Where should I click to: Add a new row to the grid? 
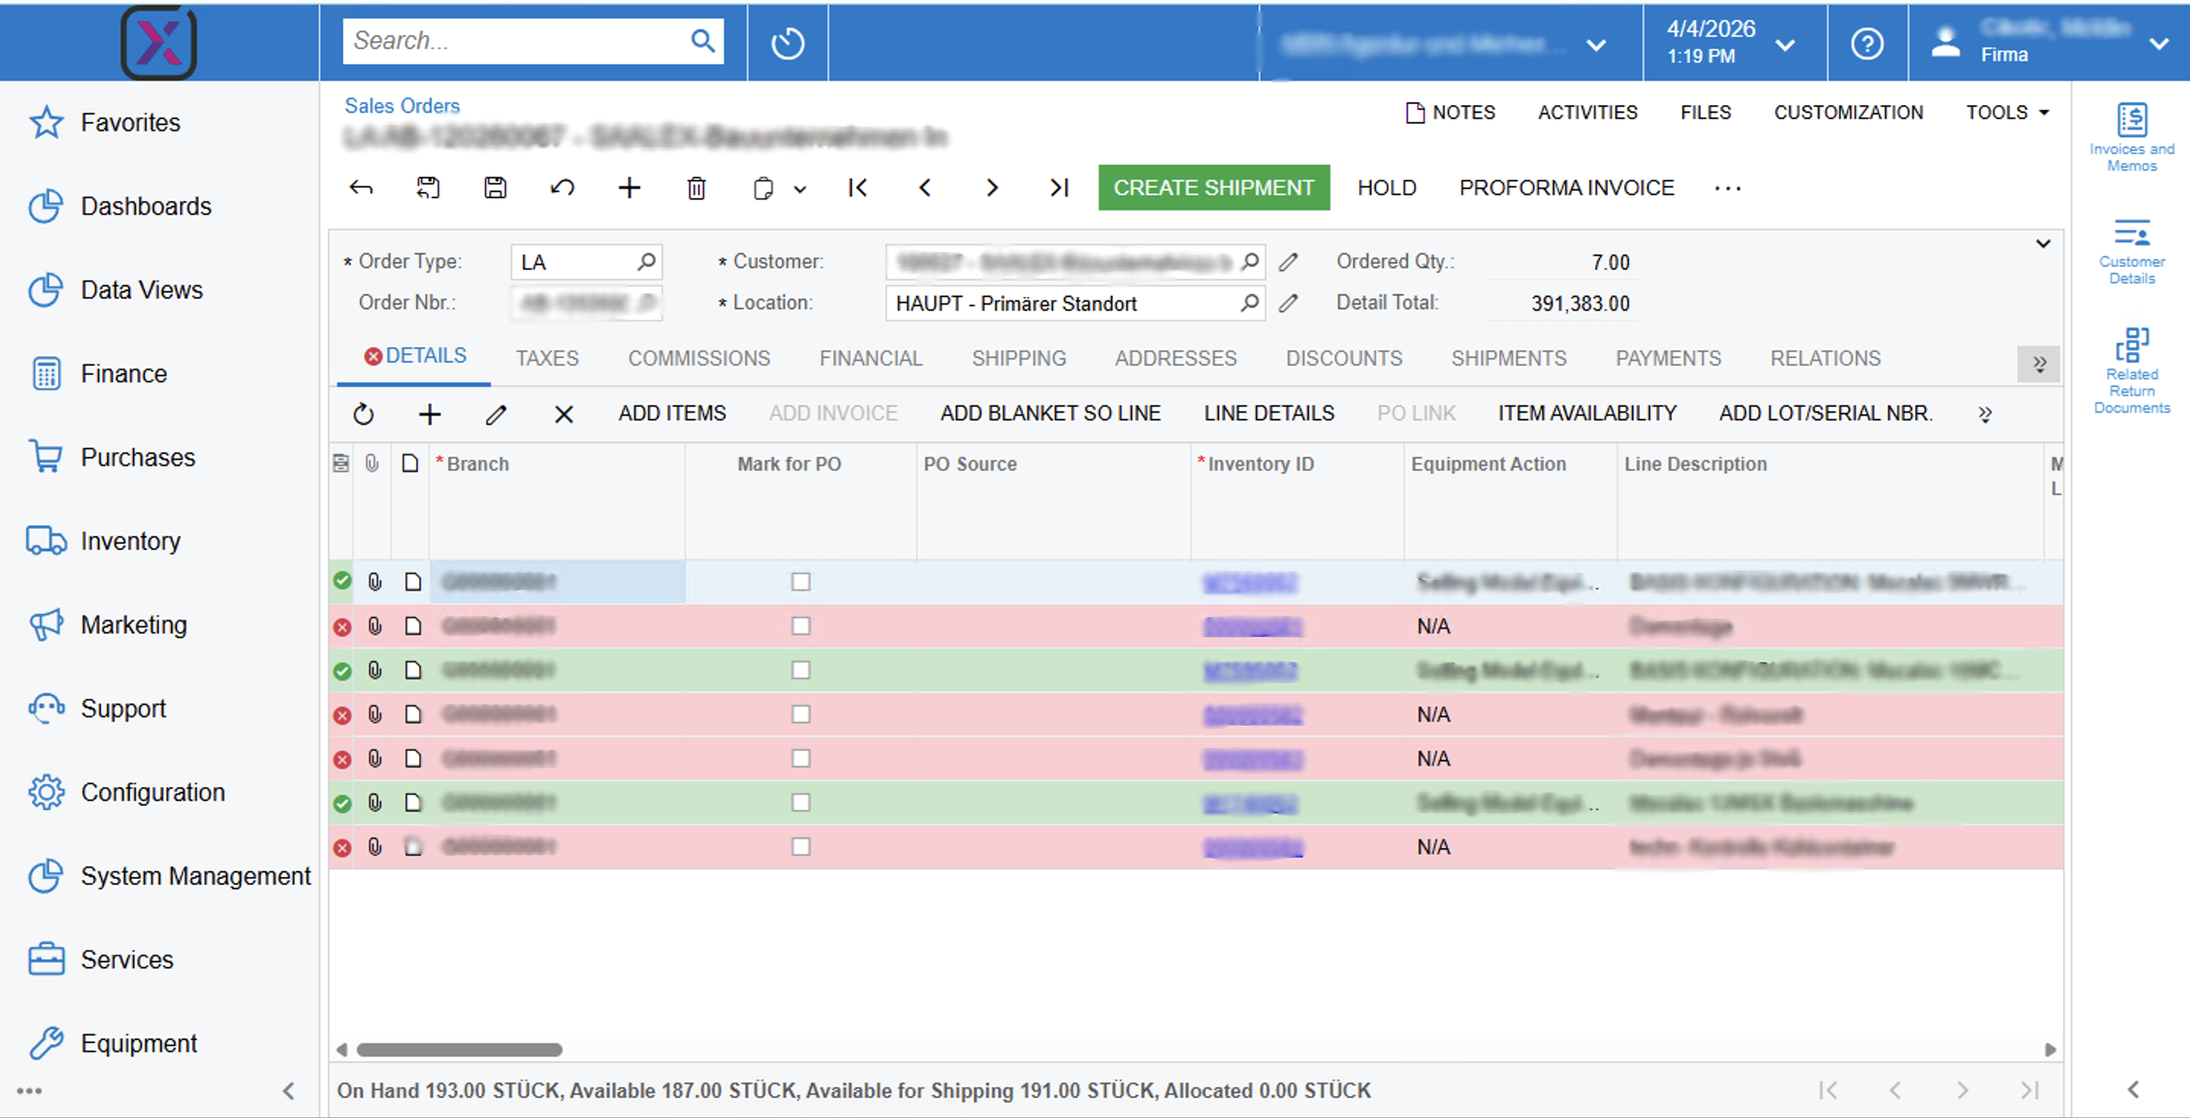click(x=429, y=414)
